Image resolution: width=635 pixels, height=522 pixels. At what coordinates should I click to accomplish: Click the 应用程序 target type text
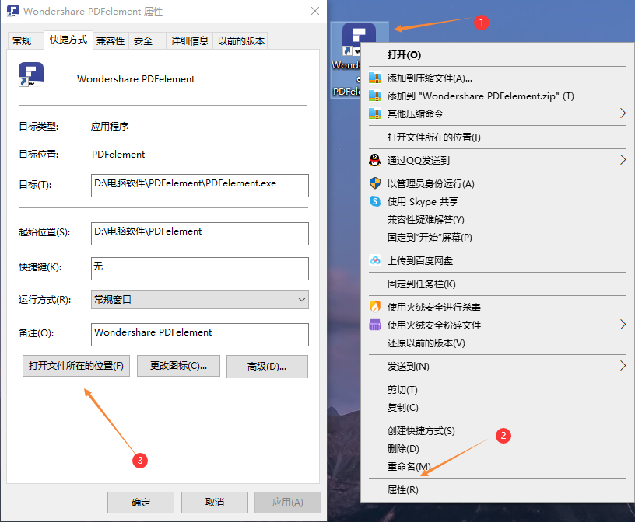click(110, 126)
